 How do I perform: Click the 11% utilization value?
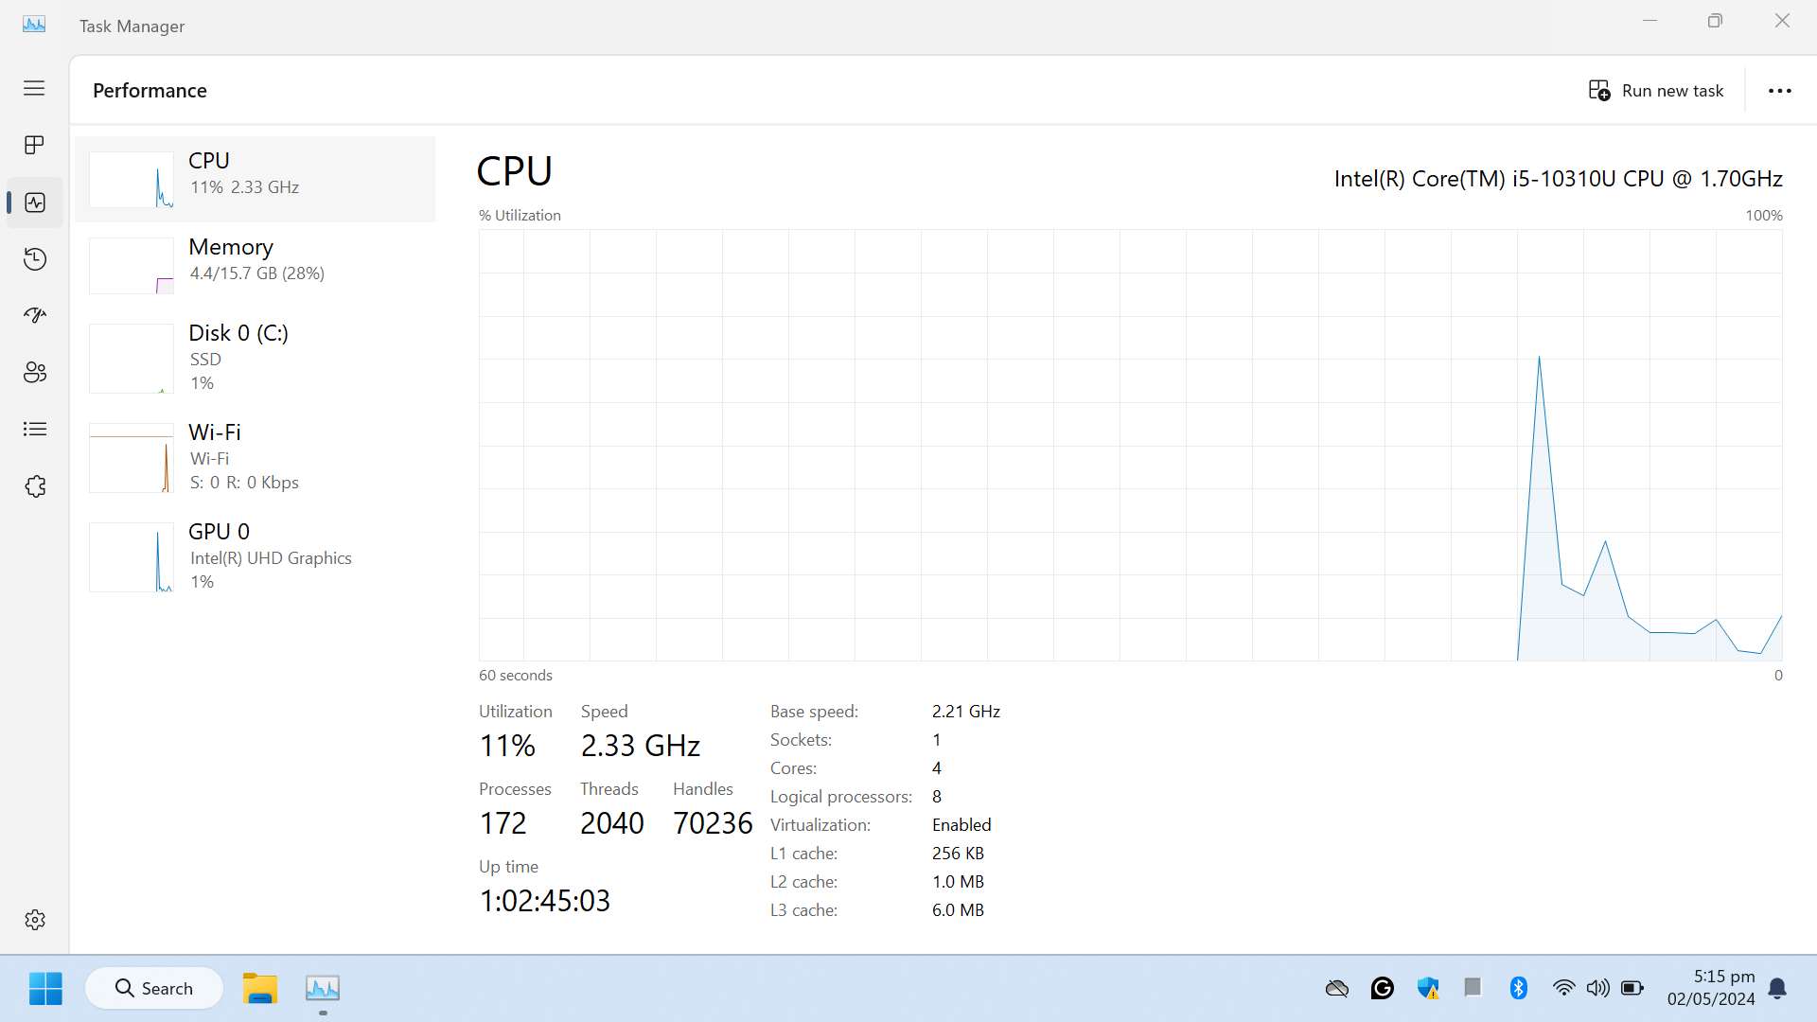point(507,746)
